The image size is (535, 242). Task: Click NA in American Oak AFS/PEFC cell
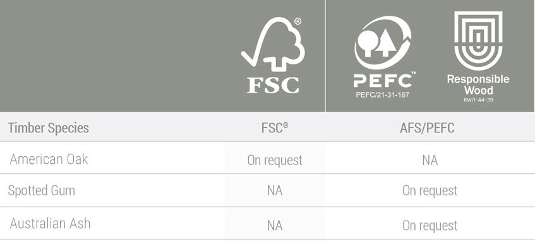point(430,160)
